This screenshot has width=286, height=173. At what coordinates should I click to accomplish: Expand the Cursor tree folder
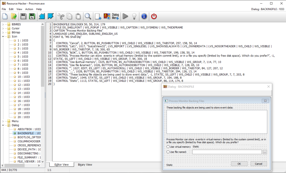pyautogui.click(x=3, y=28)
